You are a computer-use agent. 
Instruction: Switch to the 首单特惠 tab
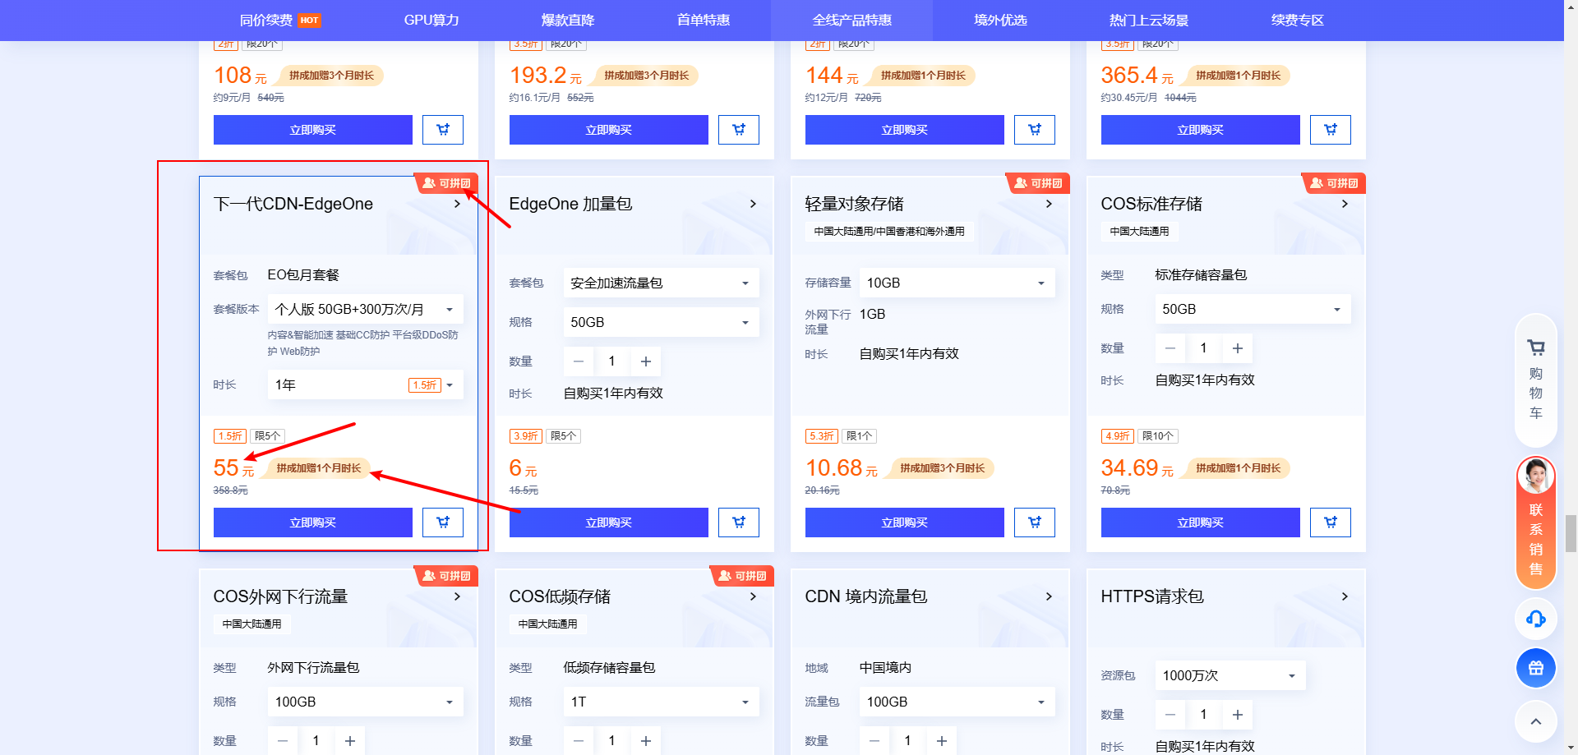click(704, 20)
